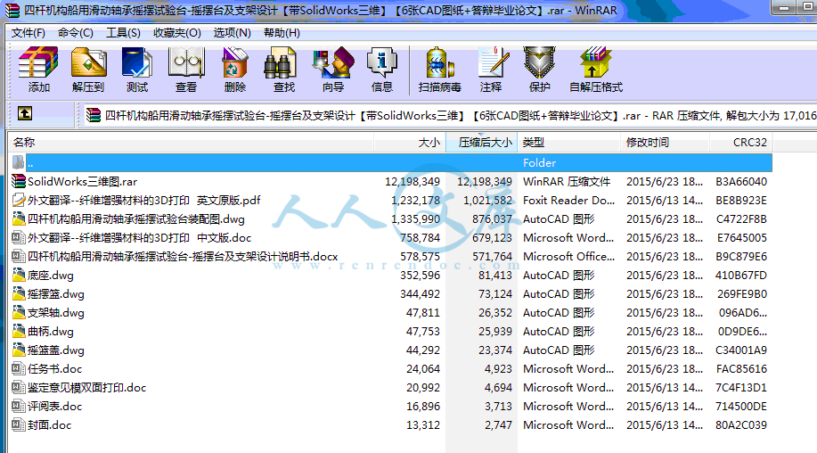Go up one level with arrow button
Viewport: 817px width, 453px height.
(25, 113)
